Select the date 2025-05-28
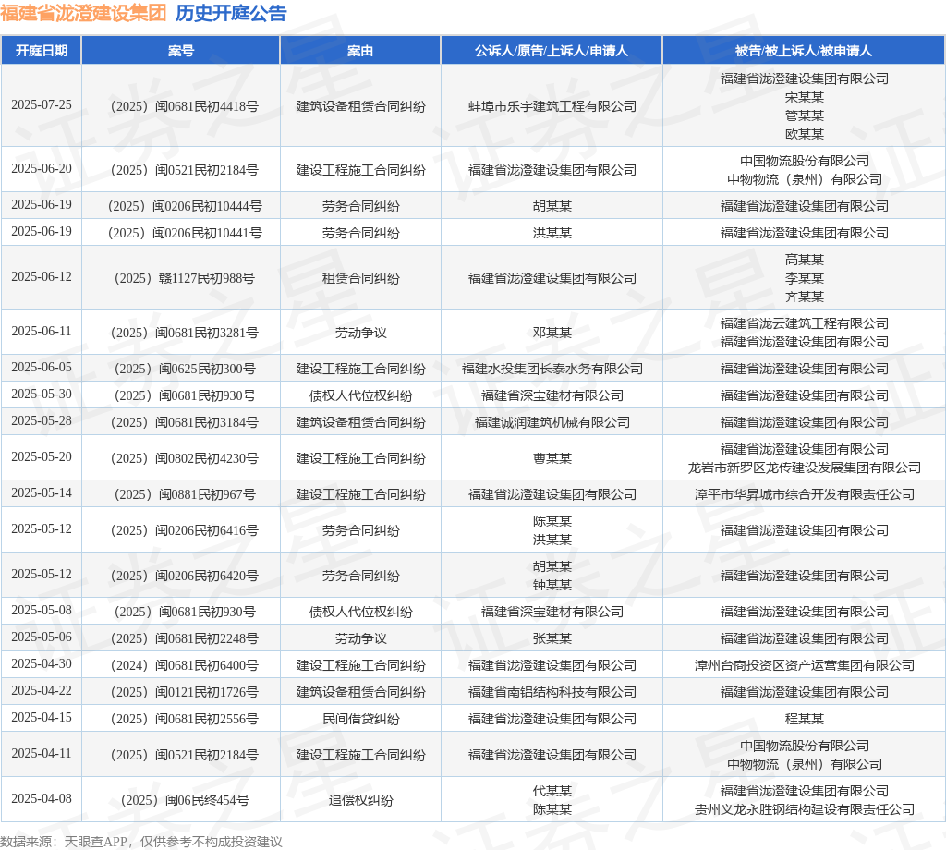Image resolution: width=946 pixels, height=850 pixels. [41, 420]
